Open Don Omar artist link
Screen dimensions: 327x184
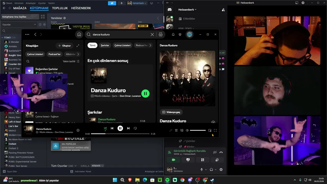click(125, 96)
